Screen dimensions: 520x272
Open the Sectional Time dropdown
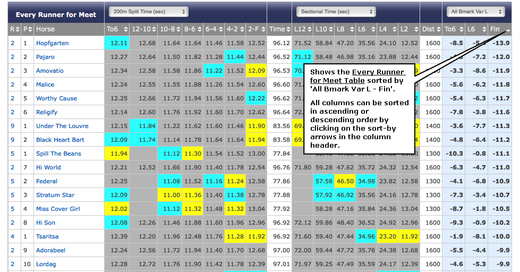336,11
